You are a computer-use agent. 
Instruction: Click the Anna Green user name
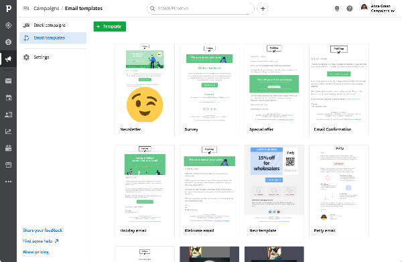tap(381, 6)
